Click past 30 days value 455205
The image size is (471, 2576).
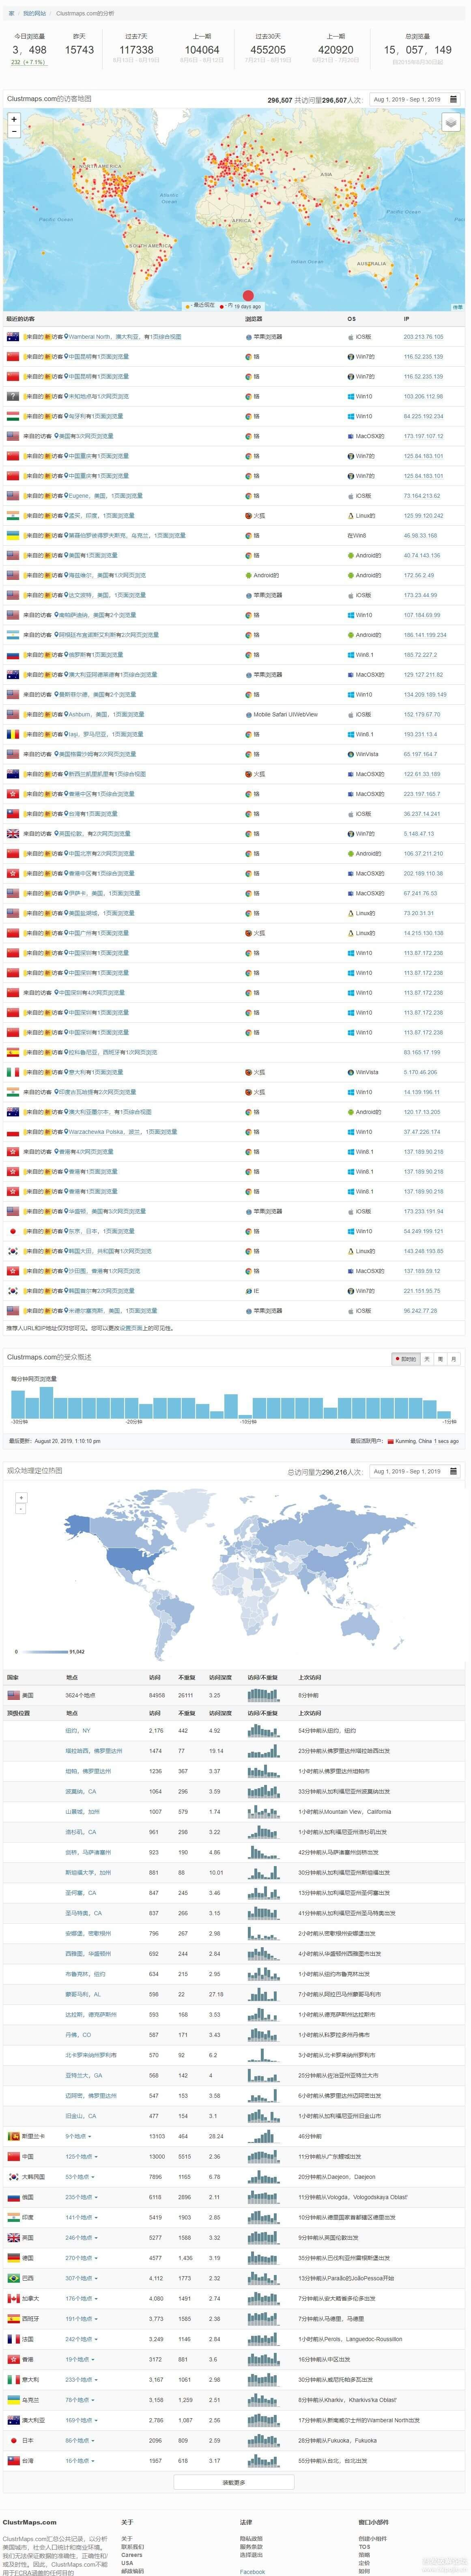pos(268,49)
